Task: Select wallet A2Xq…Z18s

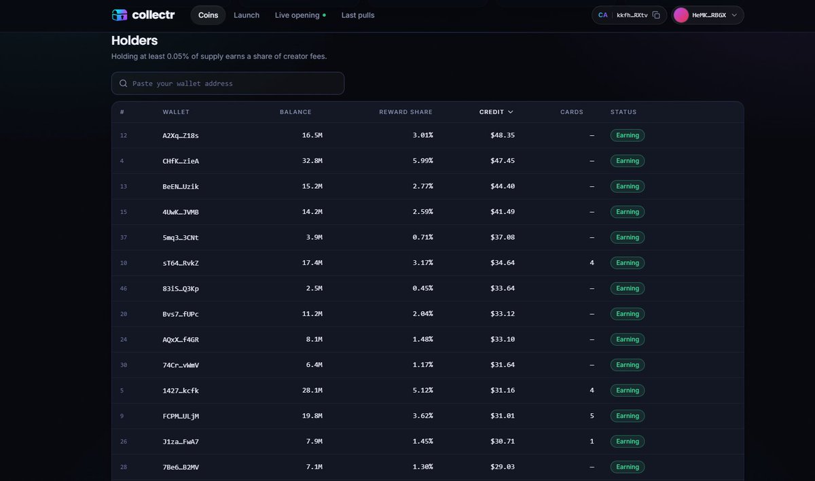Action: tap(181, 135)
